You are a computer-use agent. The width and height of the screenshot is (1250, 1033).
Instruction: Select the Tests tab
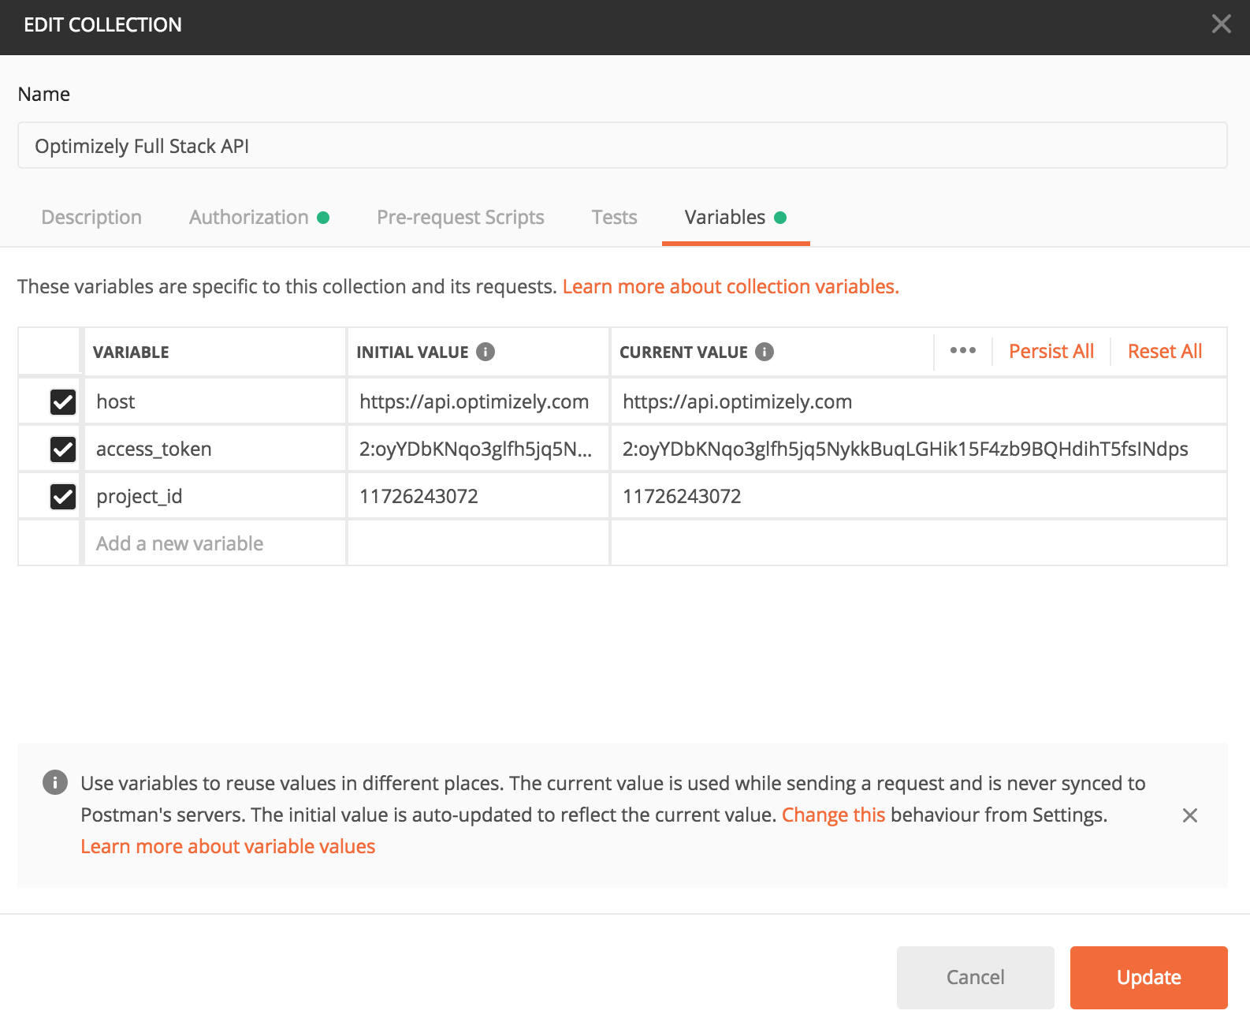coord(614,218)
